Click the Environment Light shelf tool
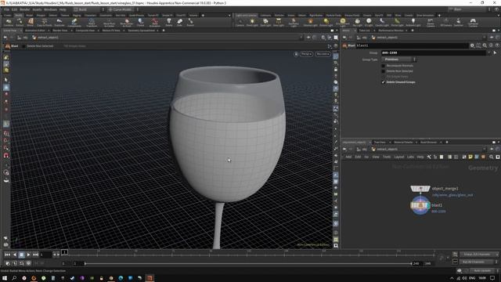501x282 pixels. click(343, 23)
